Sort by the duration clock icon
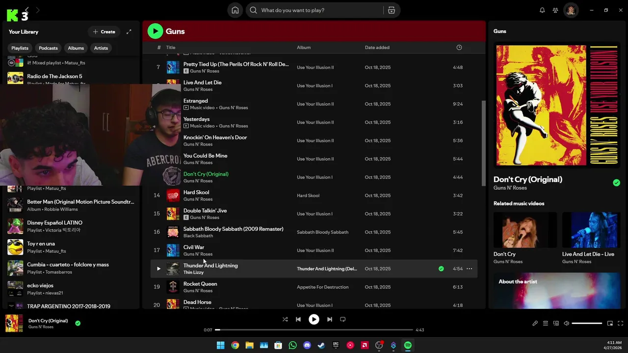 (x=459, y=48)
